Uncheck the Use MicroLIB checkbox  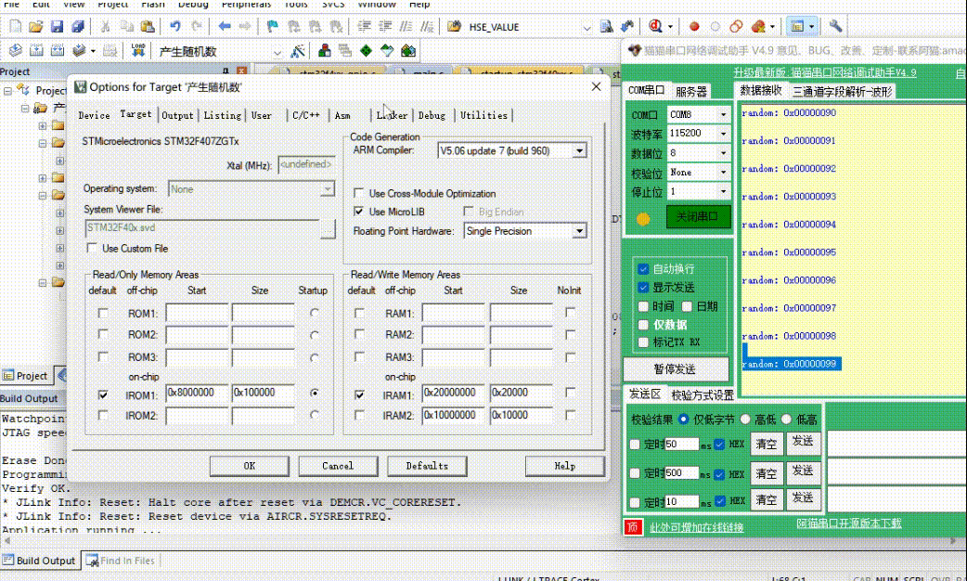point(359,213)
